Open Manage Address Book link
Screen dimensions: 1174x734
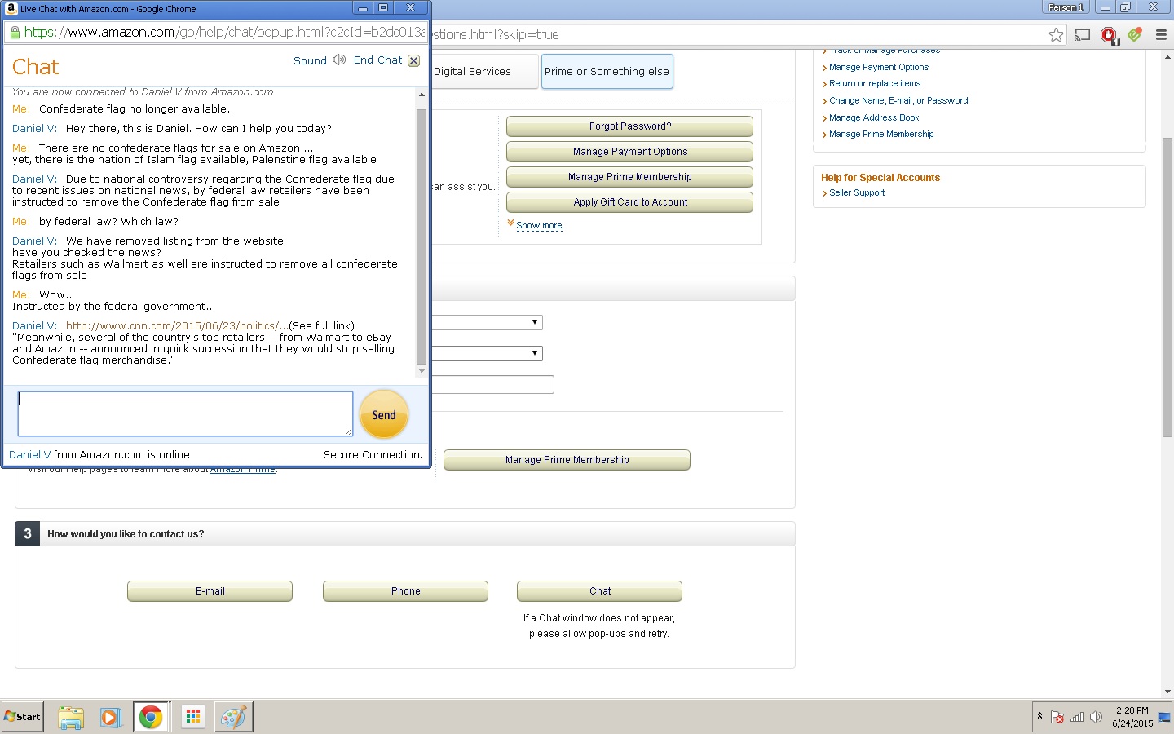874,118
